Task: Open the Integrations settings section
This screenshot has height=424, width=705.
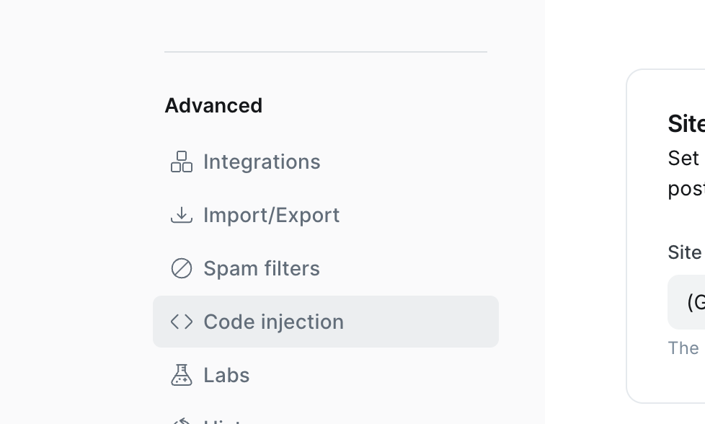Action: point(262,162)
